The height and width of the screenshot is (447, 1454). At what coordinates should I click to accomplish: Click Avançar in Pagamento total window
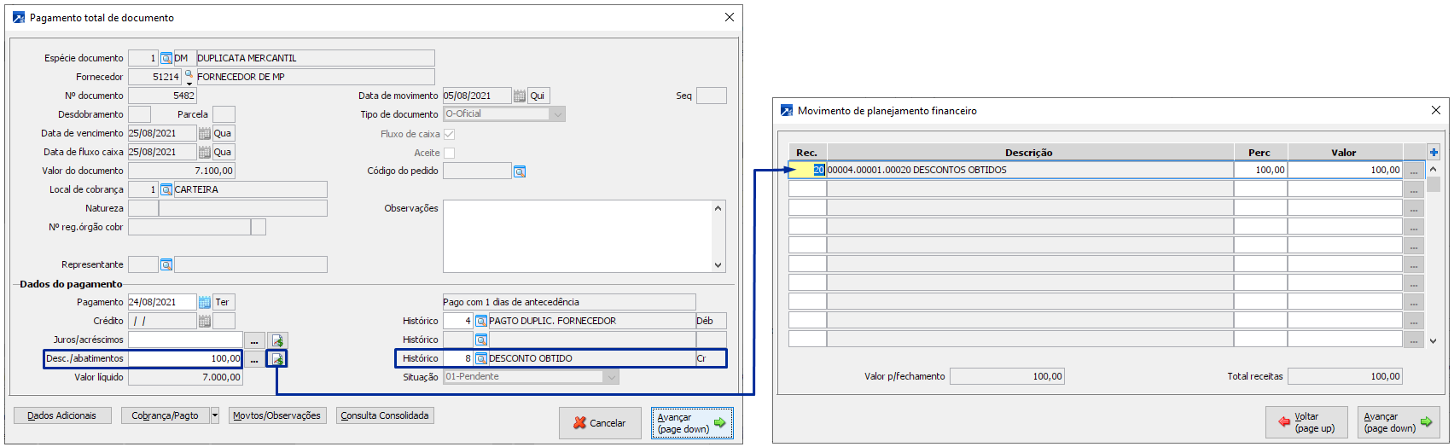(692, 423)
